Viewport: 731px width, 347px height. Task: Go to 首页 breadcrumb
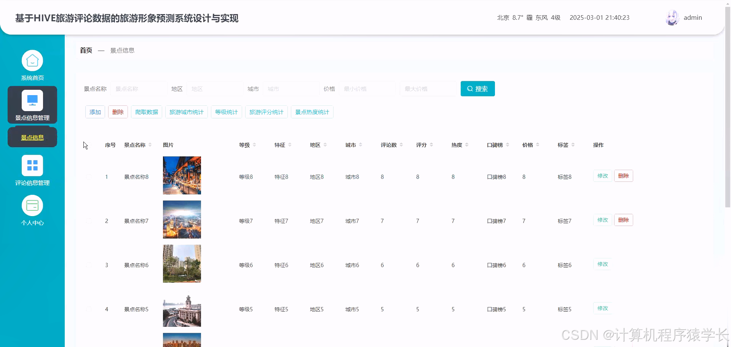point(85,50)
